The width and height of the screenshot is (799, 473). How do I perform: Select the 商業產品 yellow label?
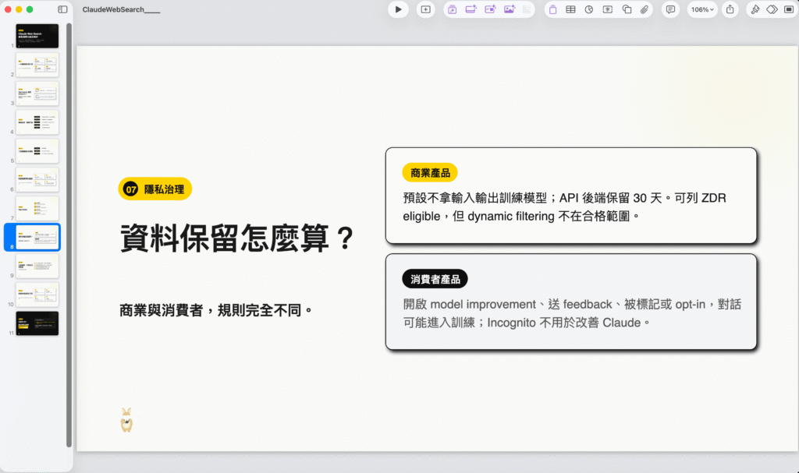click(430, 172)
